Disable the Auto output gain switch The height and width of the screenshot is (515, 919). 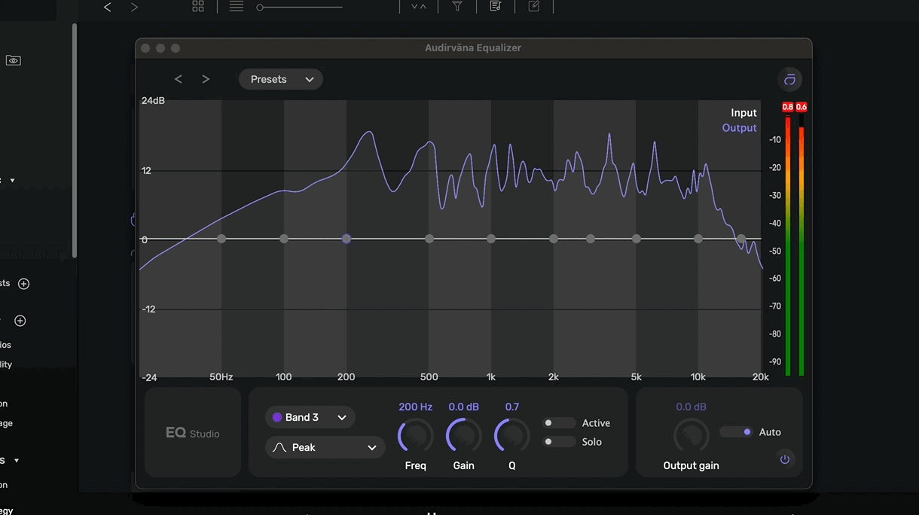pos(737,432)
